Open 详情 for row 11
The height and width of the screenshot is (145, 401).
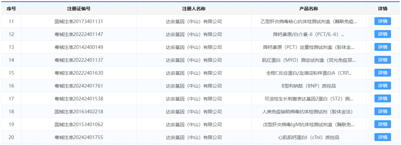(x=382, y=21)
